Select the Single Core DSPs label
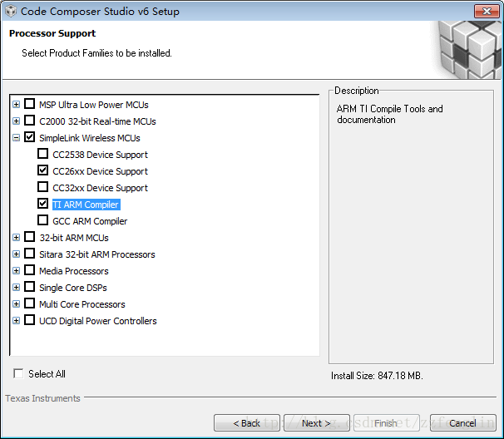504x439 pixels. coord(73,288)
